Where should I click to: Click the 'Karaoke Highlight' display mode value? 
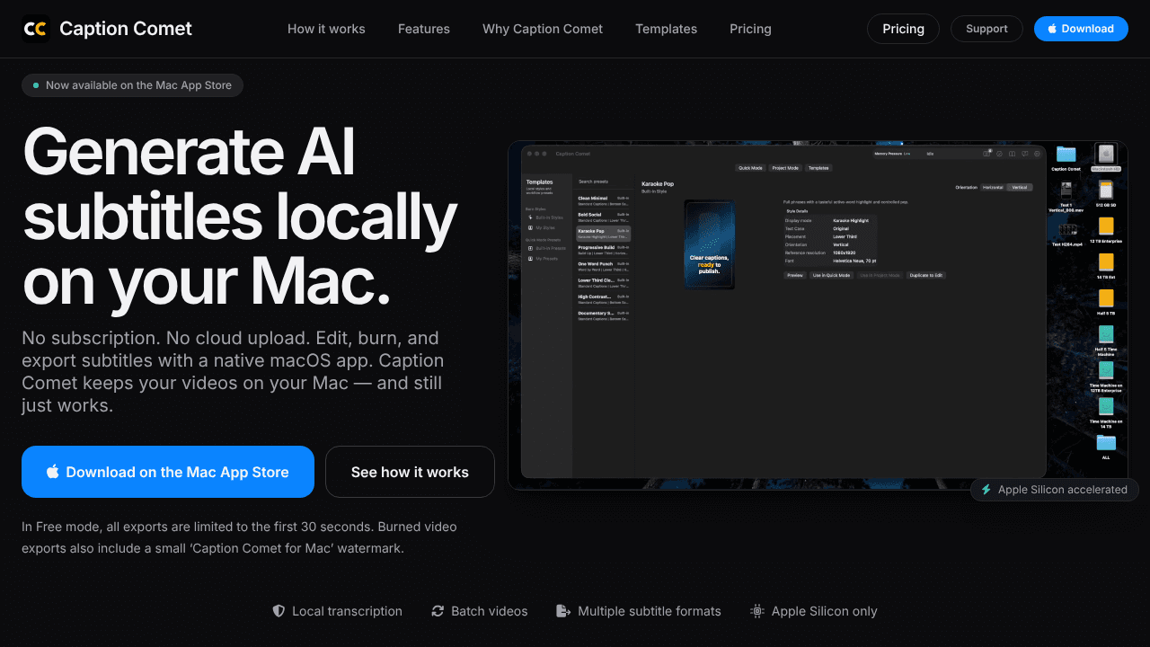(851, 220)
